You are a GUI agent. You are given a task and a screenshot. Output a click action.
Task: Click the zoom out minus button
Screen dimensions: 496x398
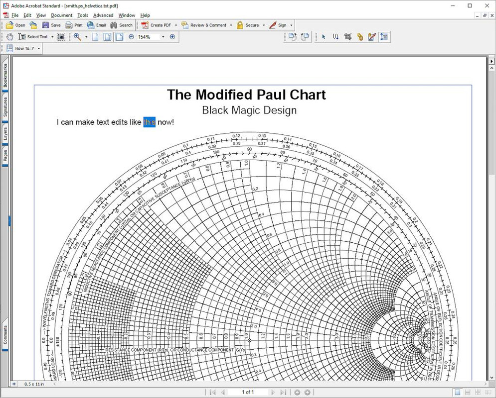(131, 37)
